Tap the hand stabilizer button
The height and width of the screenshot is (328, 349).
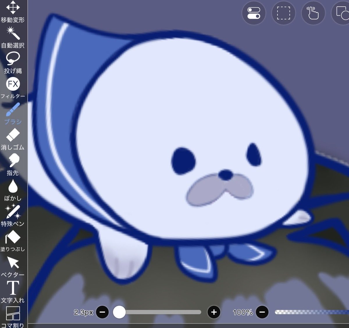[x=313, y=13]
